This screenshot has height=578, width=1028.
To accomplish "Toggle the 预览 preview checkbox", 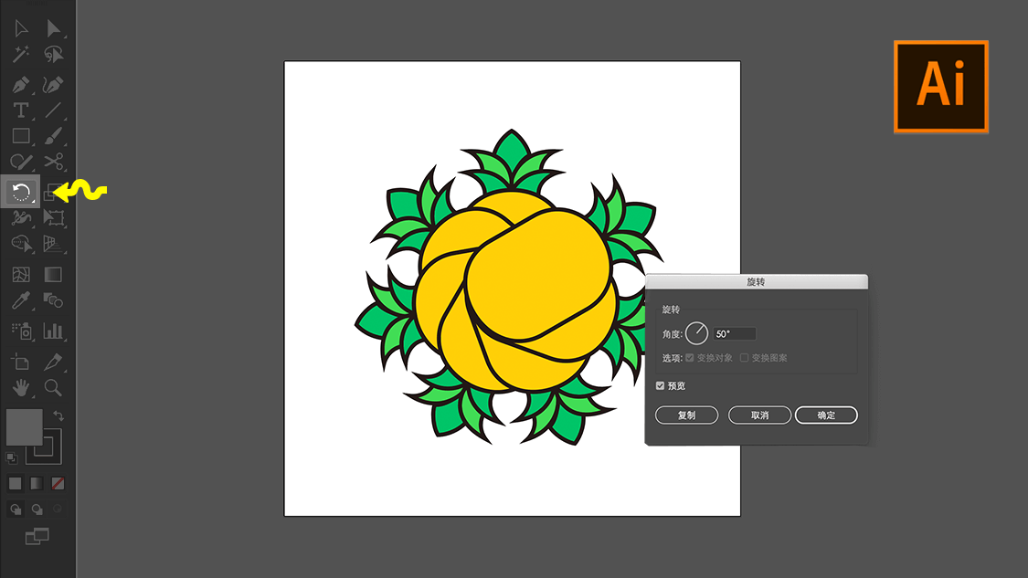I will (x=661, y=386).
